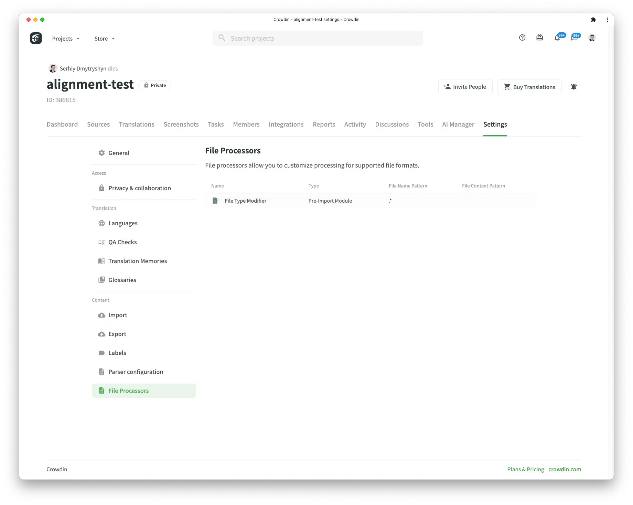633x505 pixels.
Task: Select the Languages globe icon
Action: tap(101, 223)
